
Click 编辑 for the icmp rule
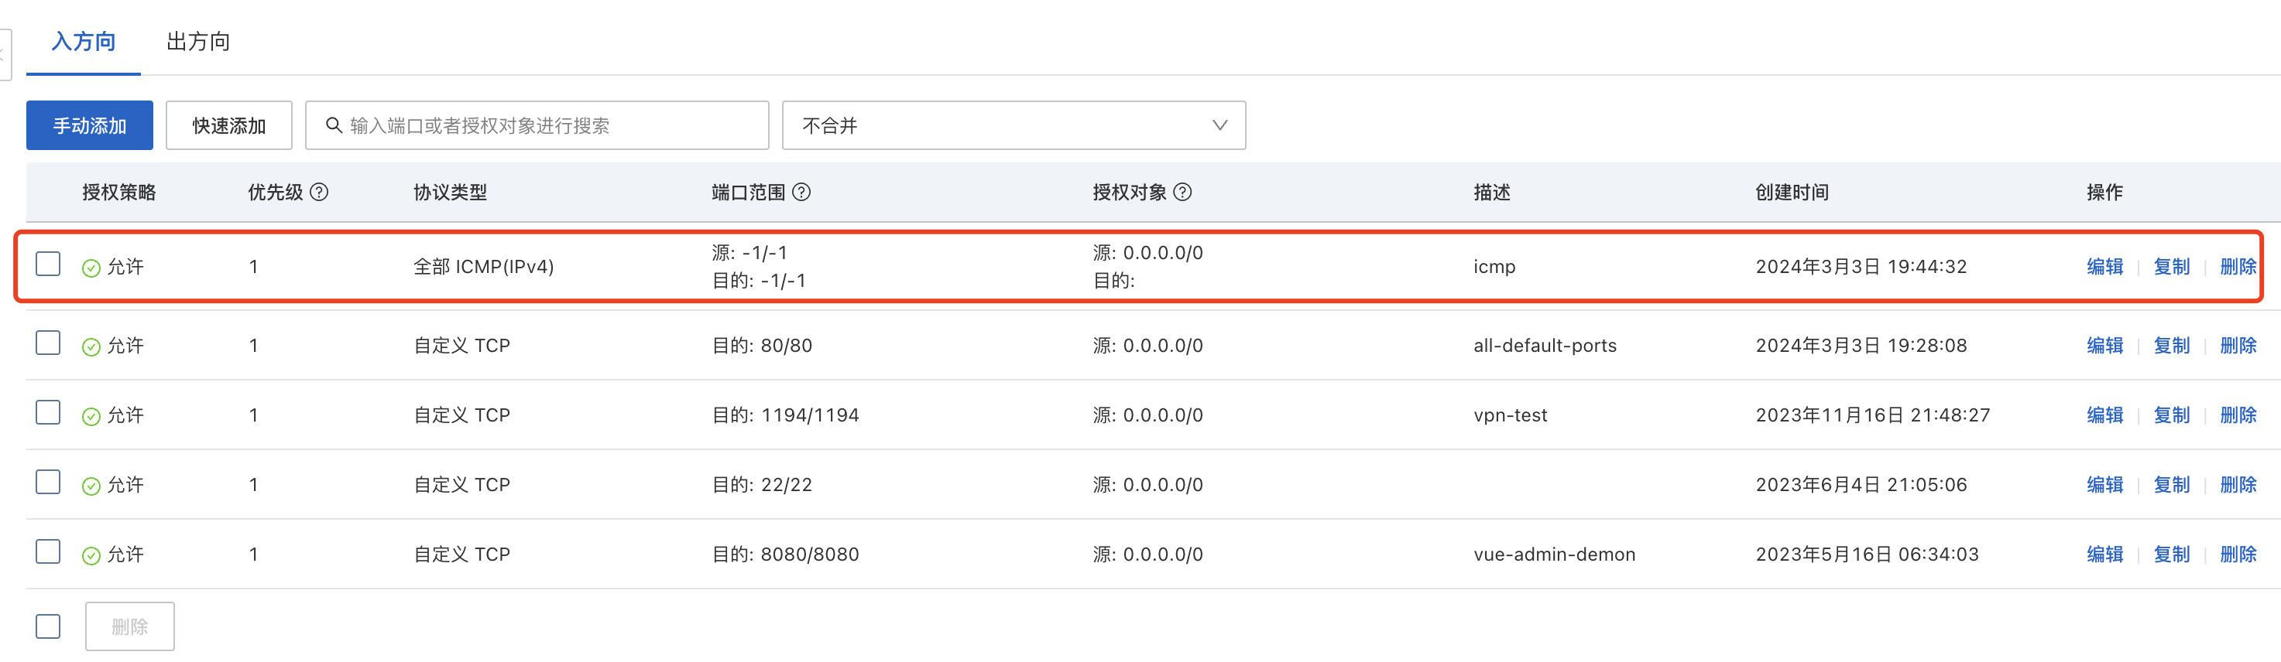pyautogui.click(x=2104, y=266)
